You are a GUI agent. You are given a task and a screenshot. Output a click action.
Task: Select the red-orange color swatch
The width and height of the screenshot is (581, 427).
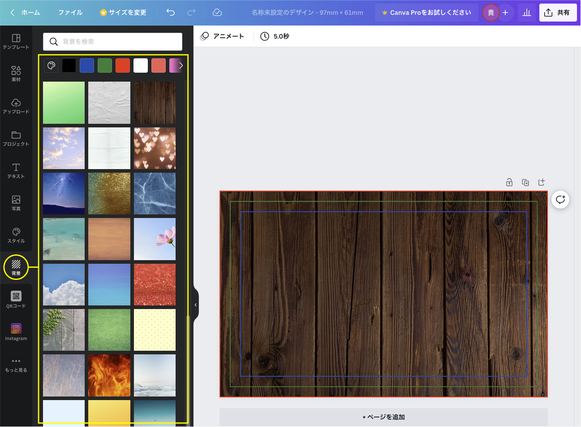[123, 65]
